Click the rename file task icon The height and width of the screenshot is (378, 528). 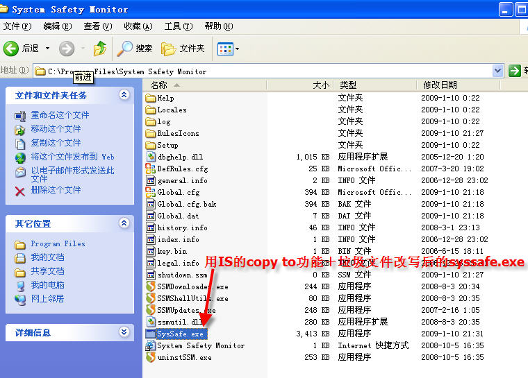(x=20, y=116)
